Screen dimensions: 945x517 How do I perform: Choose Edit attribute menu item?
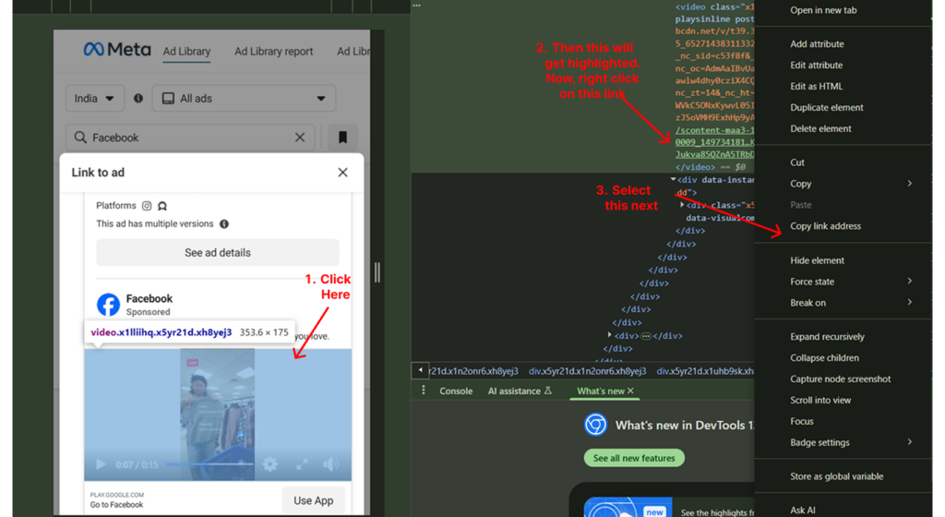[816, 65]
